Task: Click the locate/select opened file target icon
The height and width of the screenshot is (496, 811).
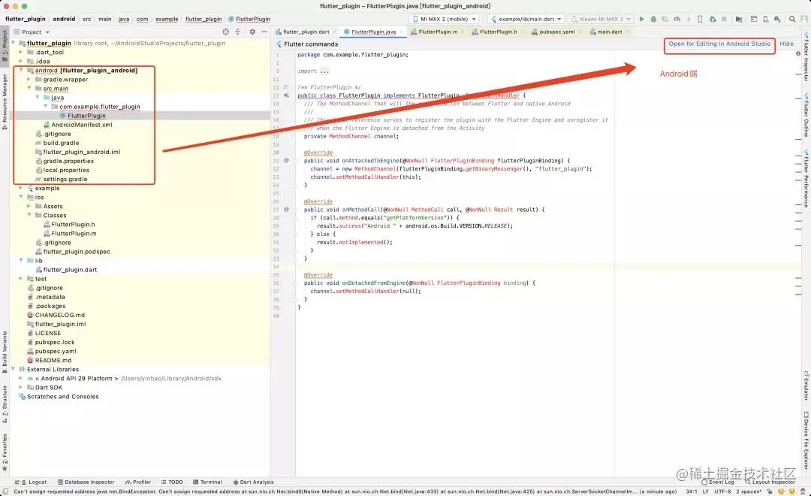Action: [225, 32]
